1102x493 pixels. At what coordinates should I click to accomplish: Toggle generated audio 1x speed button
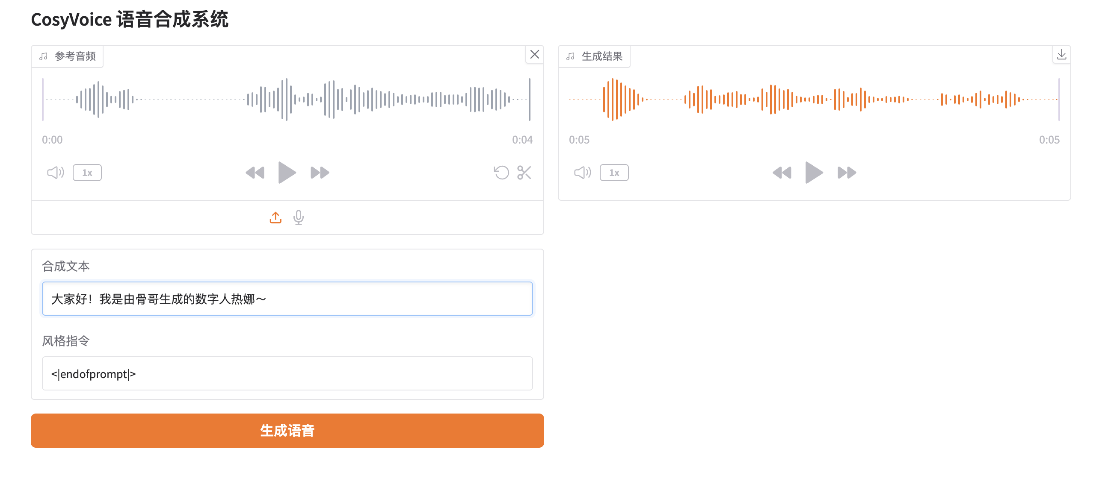(614, 173)
